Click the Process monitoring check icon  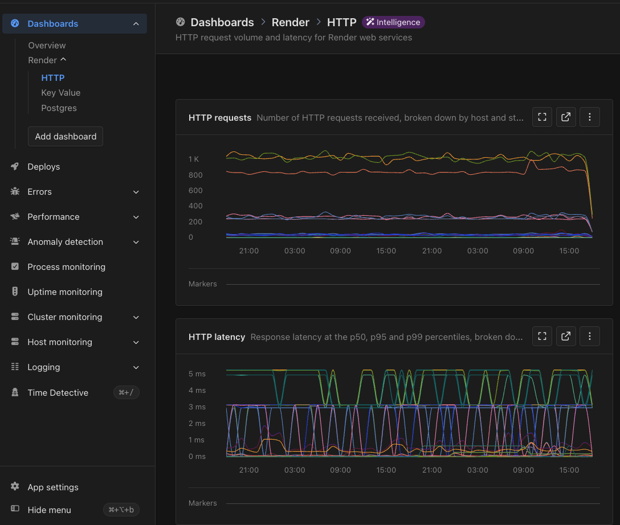coord(15,266)
